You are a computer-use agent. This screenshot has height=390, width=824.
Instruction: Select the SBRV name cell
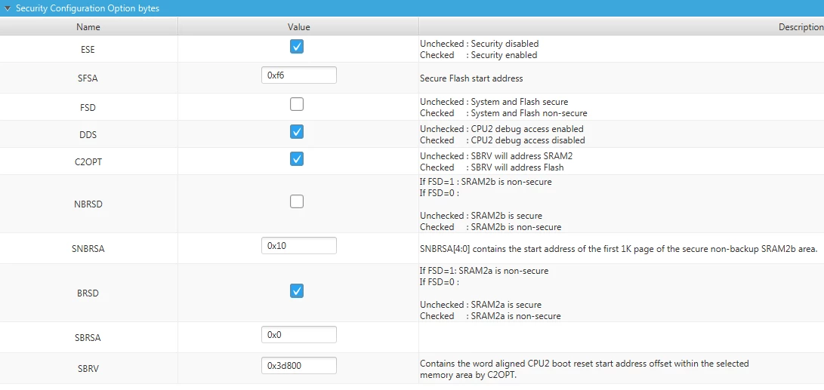coord(88,369)
